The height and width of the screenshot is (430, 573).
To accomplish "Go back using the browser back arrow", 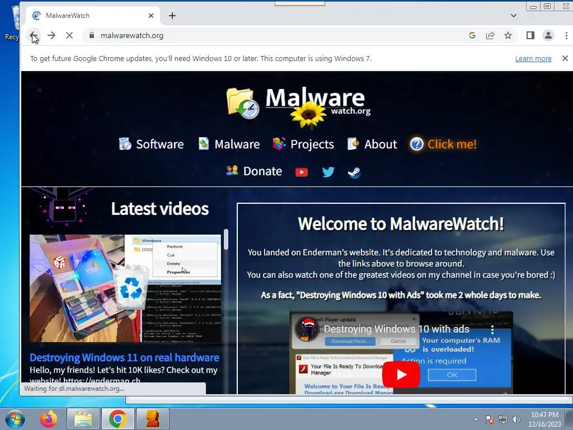I will (34, 35).
